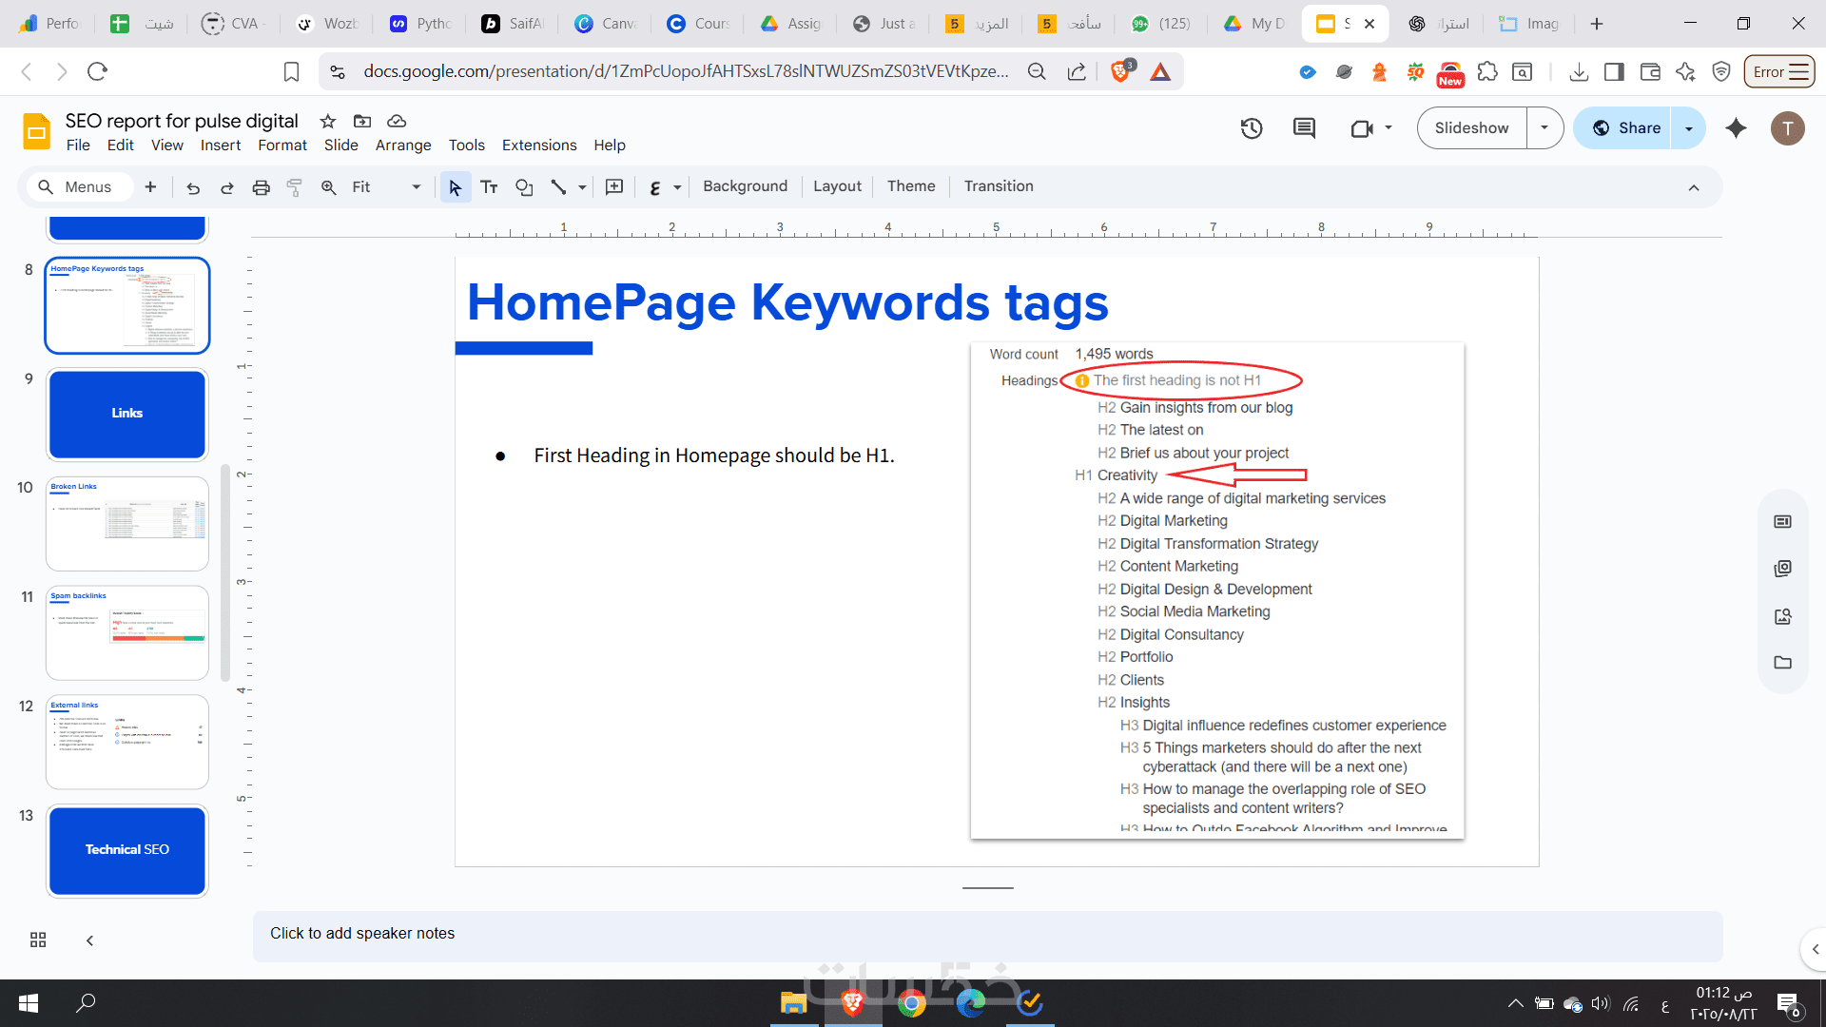Open the comments panel icon
The height and width of the screenshot is (1027, 1826).
[x=1304, y=128]
